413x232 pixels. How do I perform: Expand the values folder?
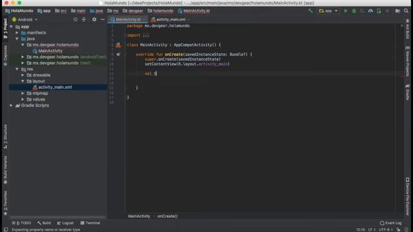23,99
